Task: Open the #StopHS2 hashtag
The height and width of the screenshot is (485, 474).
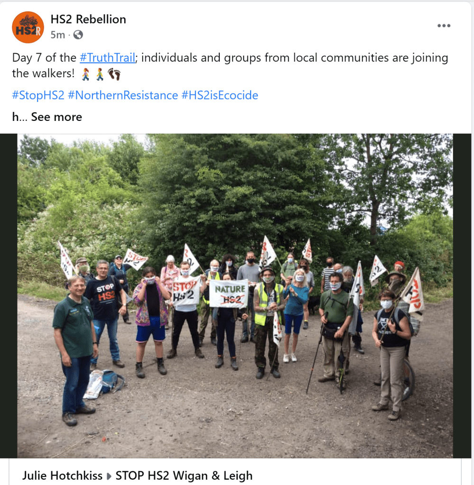Action: [x=38, y=95]
